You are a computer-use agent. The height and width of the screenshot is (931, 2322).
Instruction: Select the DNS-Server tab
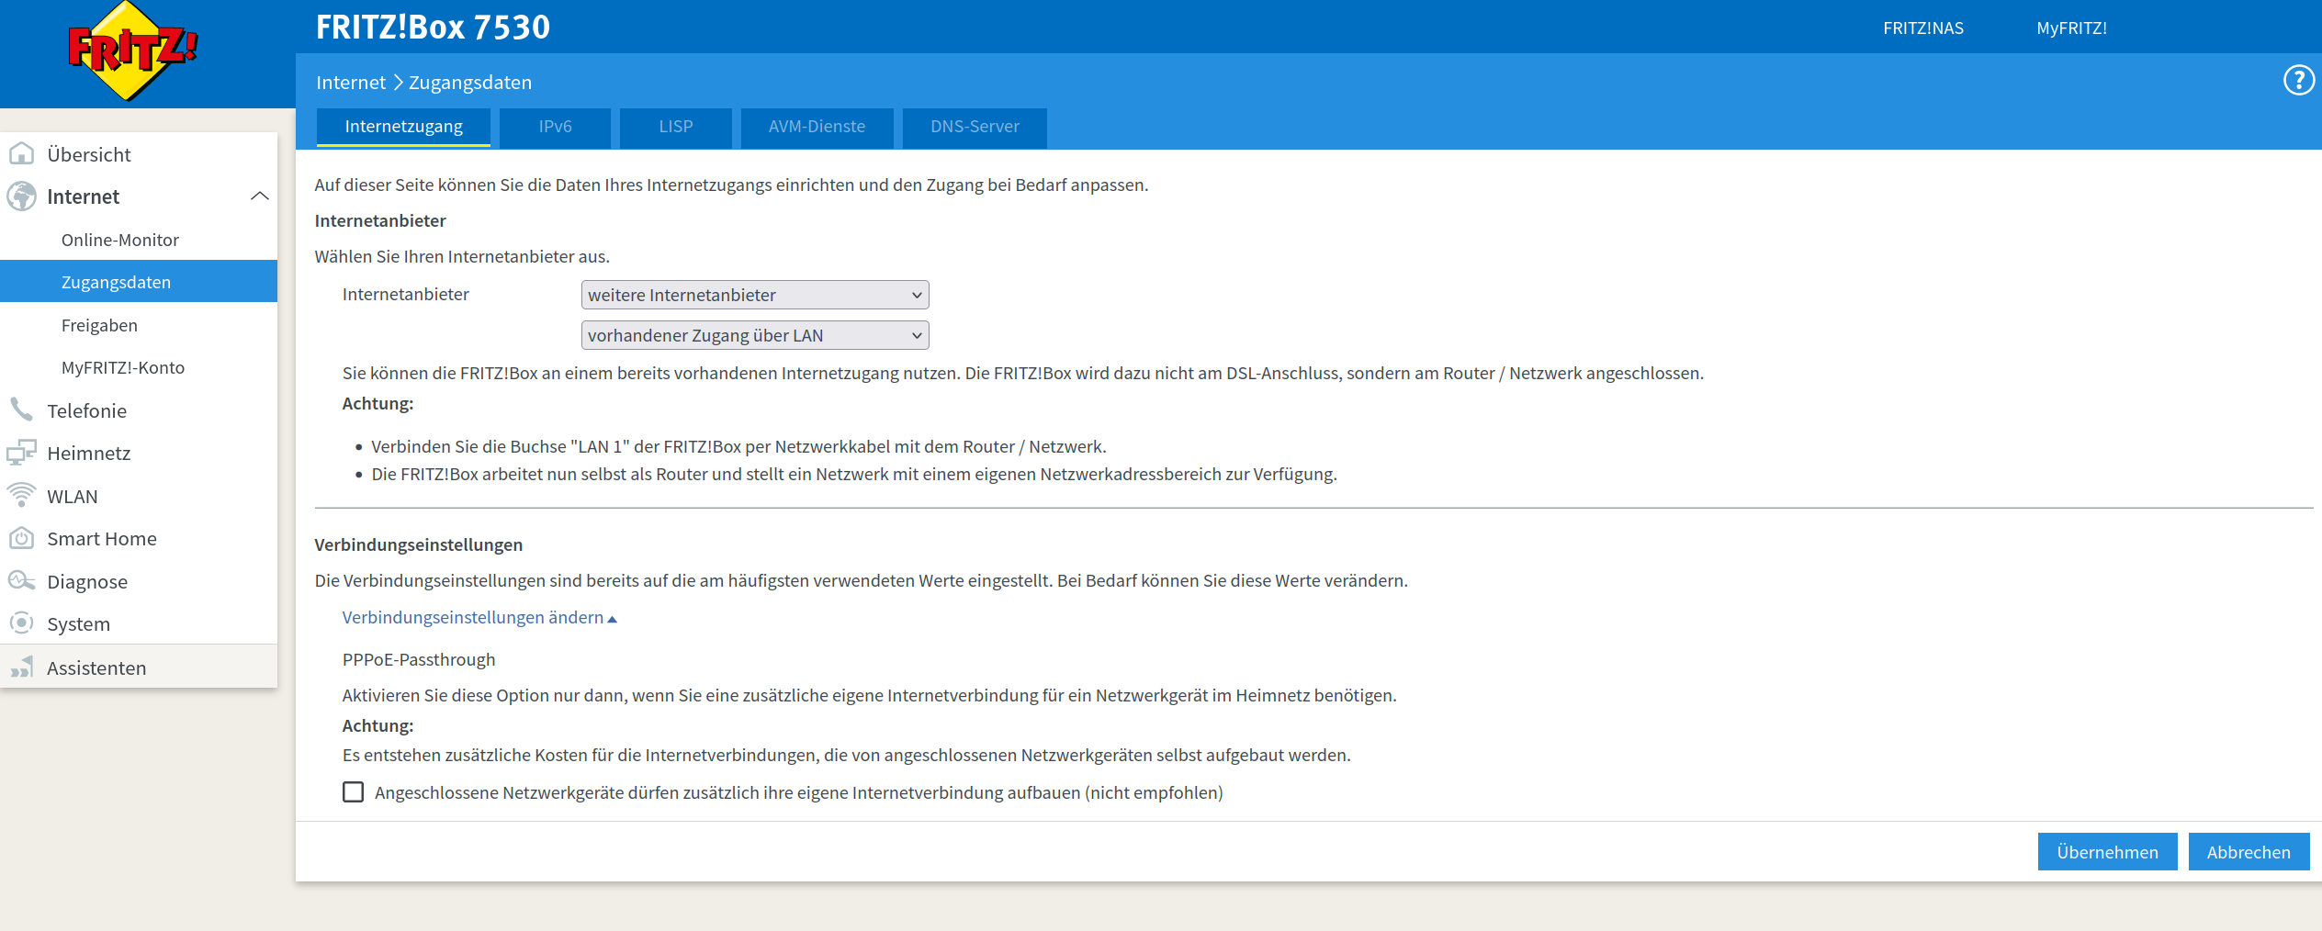(975, 127)
